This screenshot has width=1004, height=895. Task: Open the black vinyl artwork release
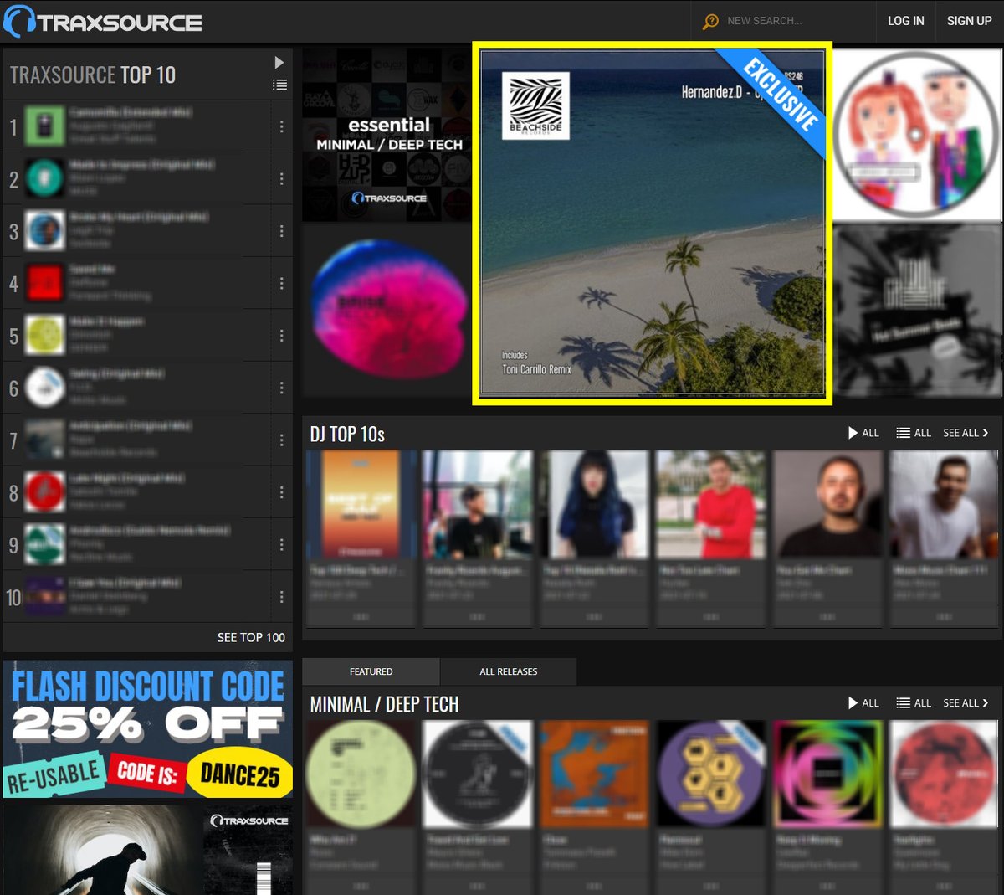click(477, 774)
